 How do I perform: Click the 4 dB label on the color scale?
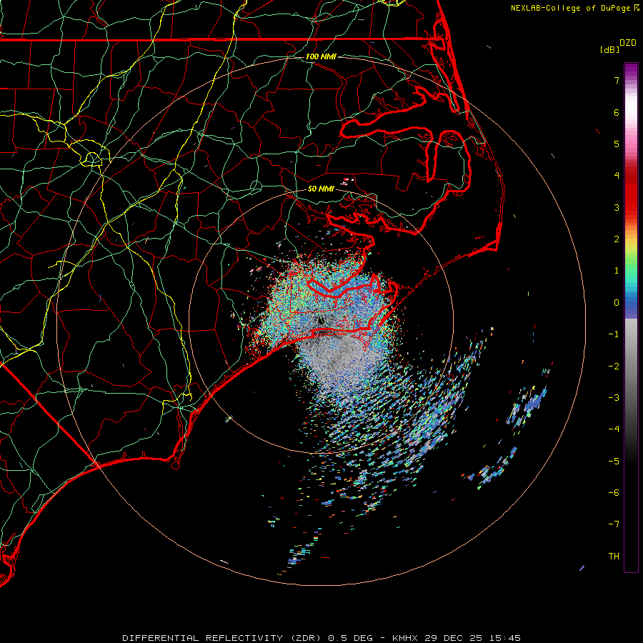point(617,176)
